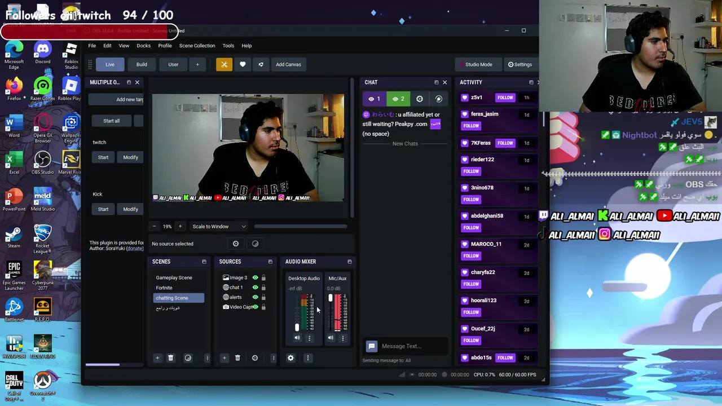Image resolution: width=722 pixels, height=406 pixels.
Task: Open the Docks menu
Action: pos(143,46)
